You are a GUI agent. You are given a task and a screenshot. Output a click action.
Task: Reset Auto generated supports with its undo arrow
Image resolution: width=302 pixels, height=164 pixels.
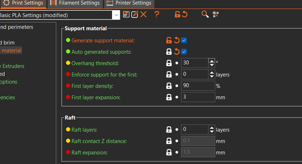[x=177, y=52]
